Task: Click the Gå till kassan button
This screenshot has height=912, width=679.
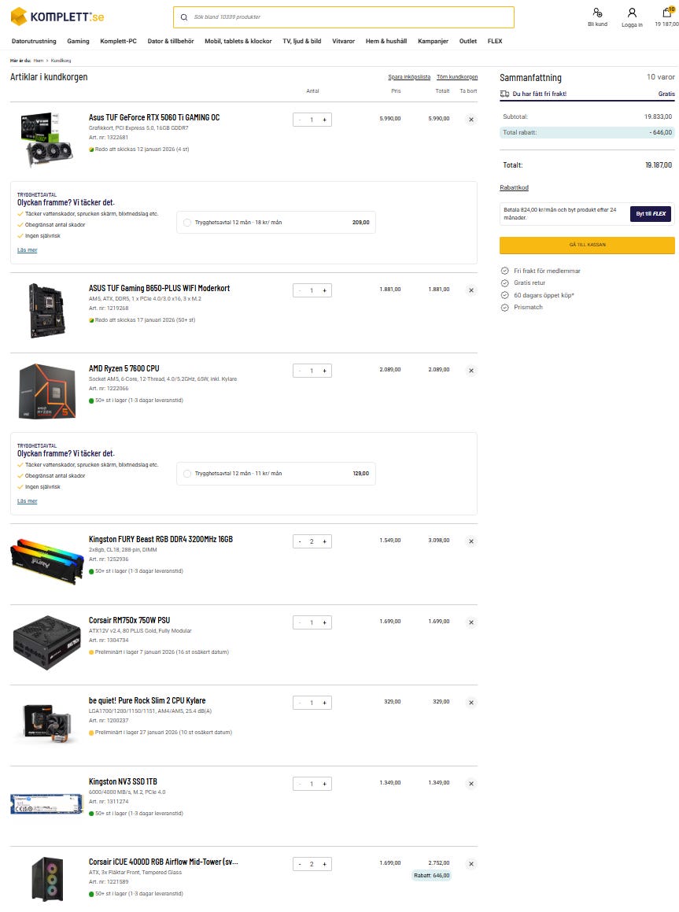Action: click(587, 245)
